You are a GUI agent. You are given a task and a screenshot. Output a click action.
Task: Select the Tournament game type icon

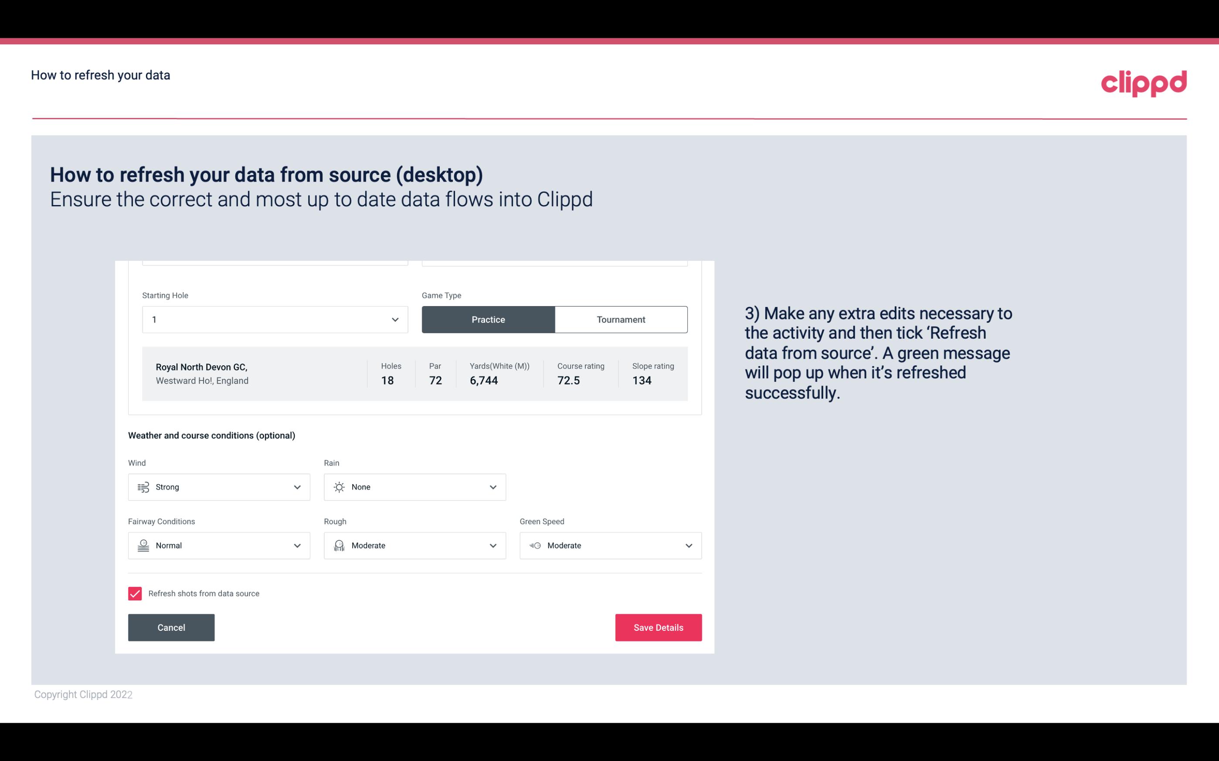(621, 319)
